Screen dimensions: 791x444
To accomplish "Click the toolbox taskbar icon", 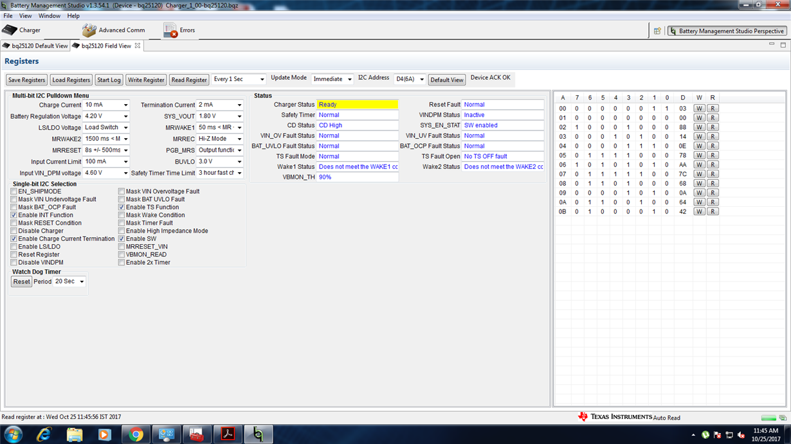I will tap(197, 434).
